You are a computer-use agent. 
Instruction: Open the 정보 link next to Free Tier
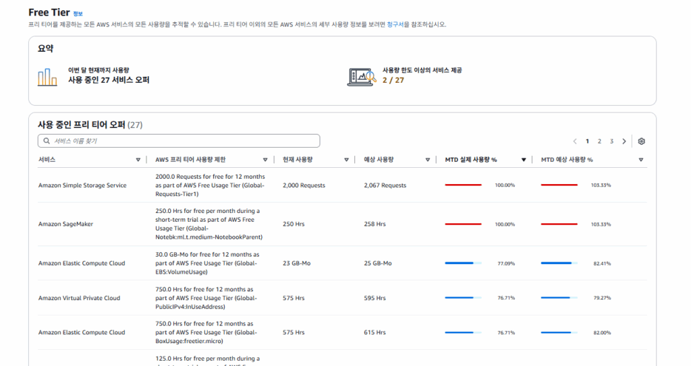click(x=78, y=13)
